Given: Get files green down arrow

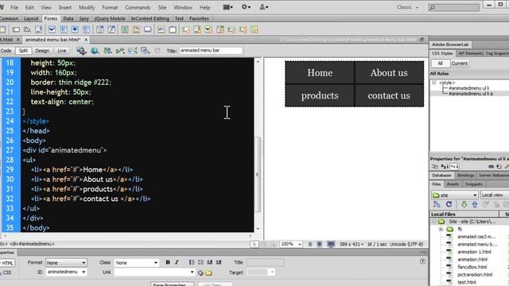Looking at the screenshot, I should tap(464, 204).
